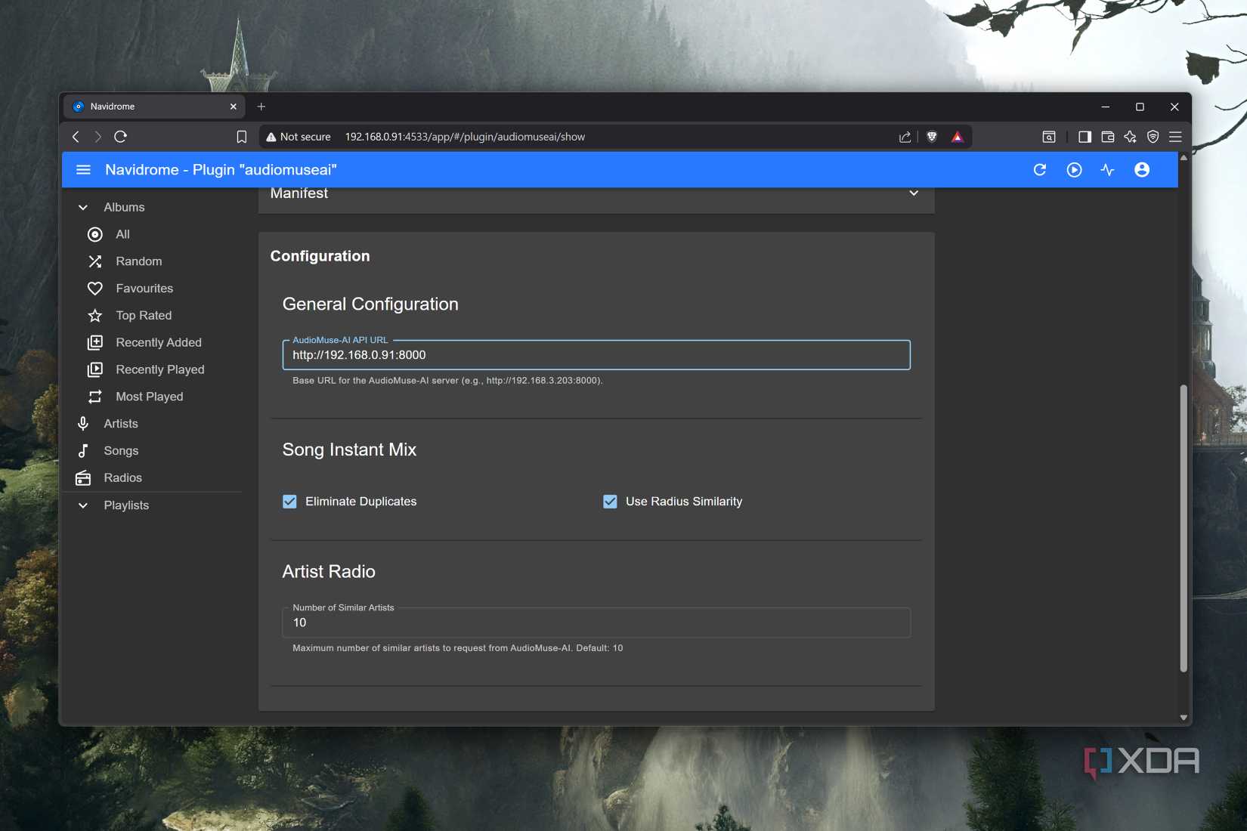The width and height of the screenshot is (1247, 831).
Task: Click the scrollbar down arrow
Action: click(1184, 718)
